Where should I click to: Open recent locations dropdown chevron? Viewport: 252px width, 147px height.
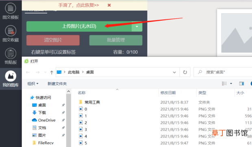[x=45, y=72]
